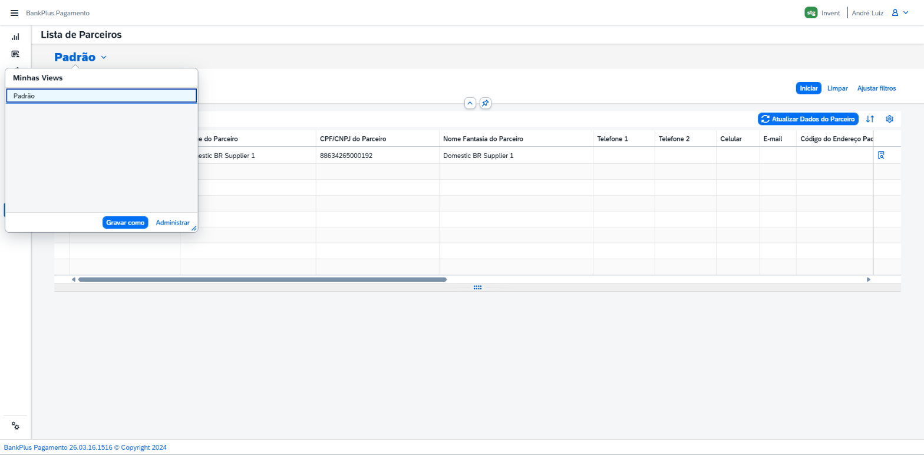Click the green stg environment badge
Image resolution: width=924 pixels, height=455 pixels.
click(811, 13)
